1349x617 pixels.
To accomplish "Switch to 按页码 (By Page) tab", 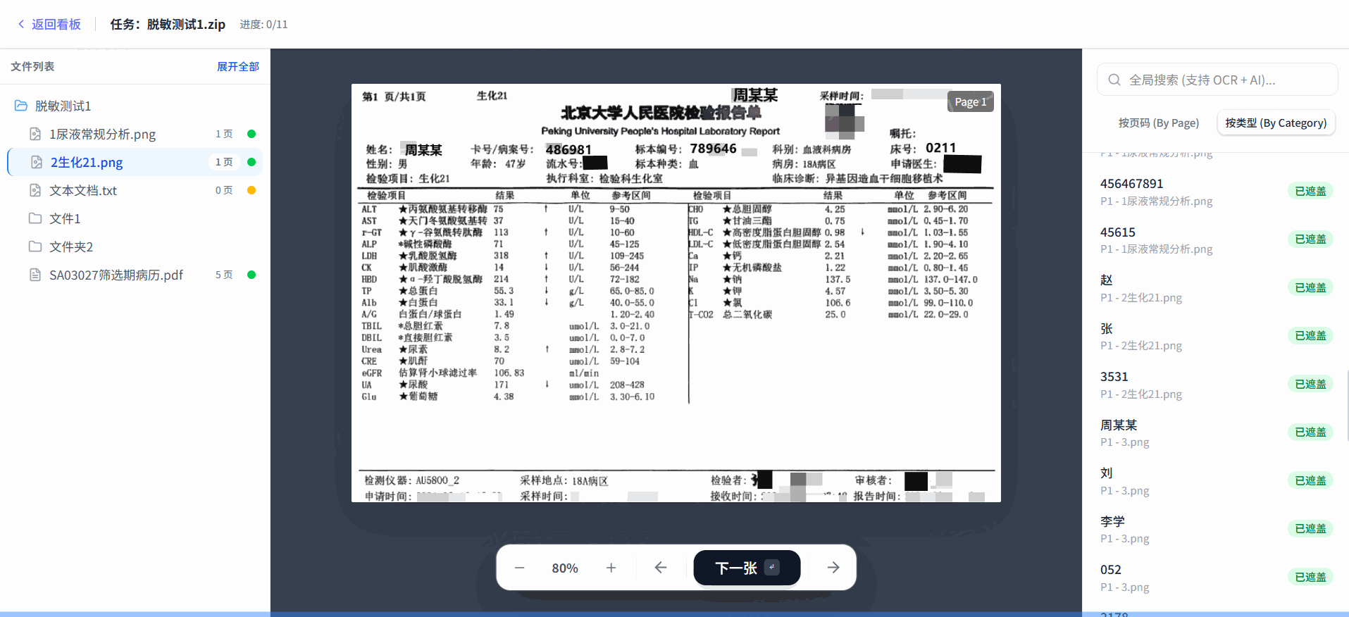I will click(x=1159, y=123).
